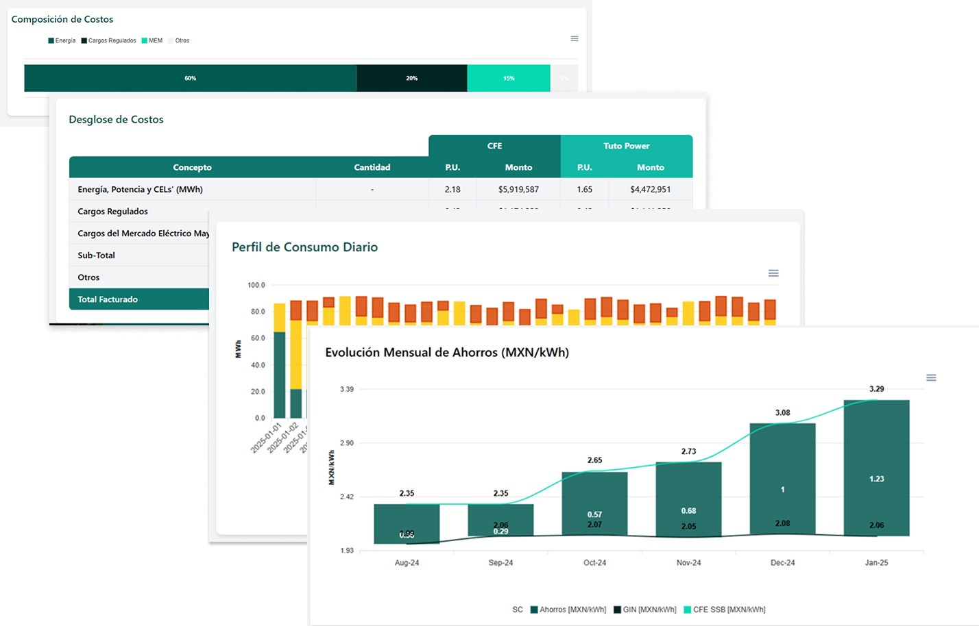Select the CFE header group
This screenshot has height=626, width=979.
click(x=494, y=146)
